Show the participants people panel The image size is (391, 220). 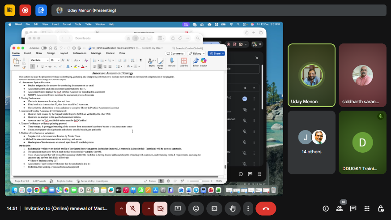[340, 208]
